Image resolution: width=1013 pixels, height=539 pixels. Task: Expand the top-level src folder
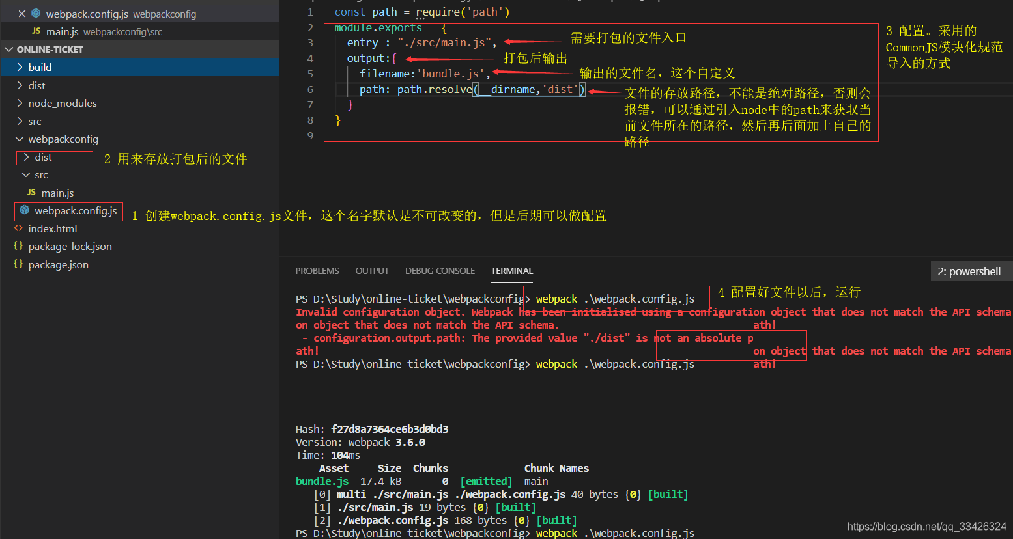tap(20, 121)
